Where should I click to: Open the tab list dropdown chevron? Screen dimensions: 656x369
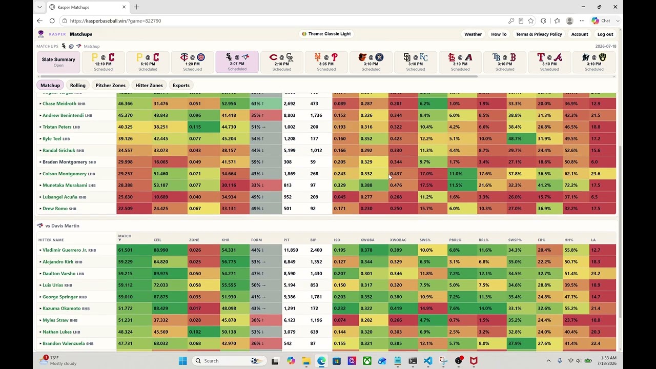coord(40,7)
